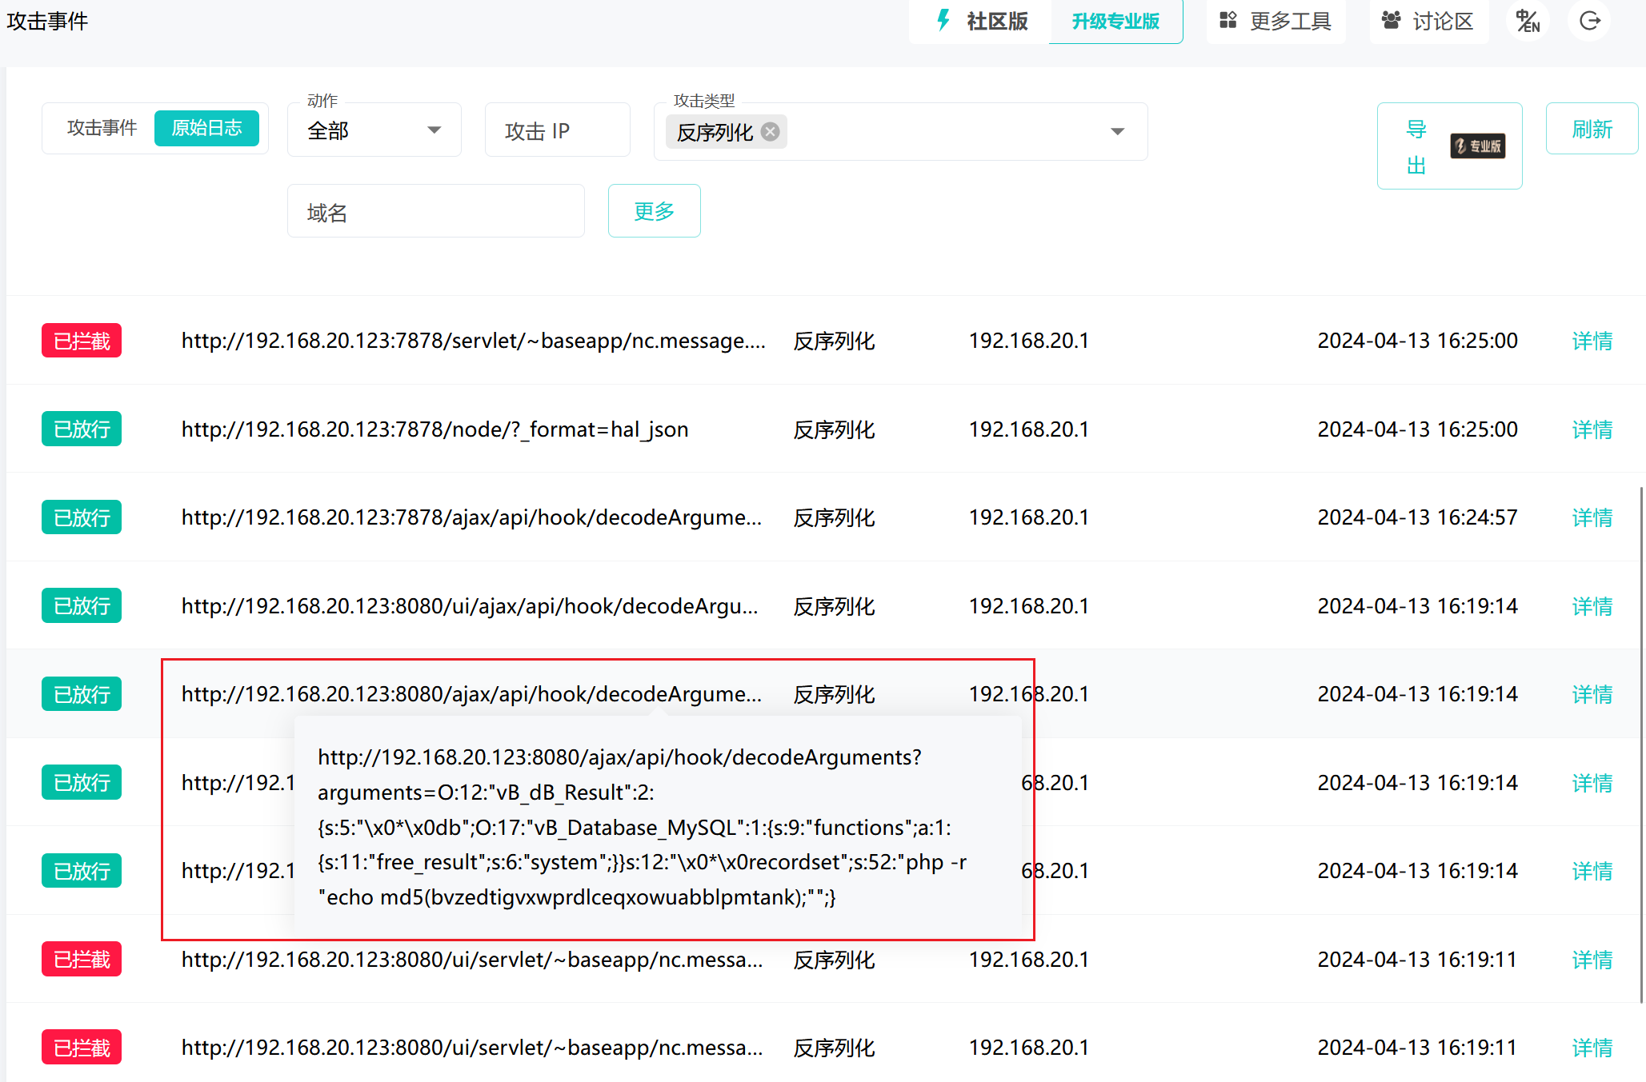Click the lightning icon beside 社区版
Image resolution: width=1646 pixels, height=1082 pixels.
click(943, 21)
